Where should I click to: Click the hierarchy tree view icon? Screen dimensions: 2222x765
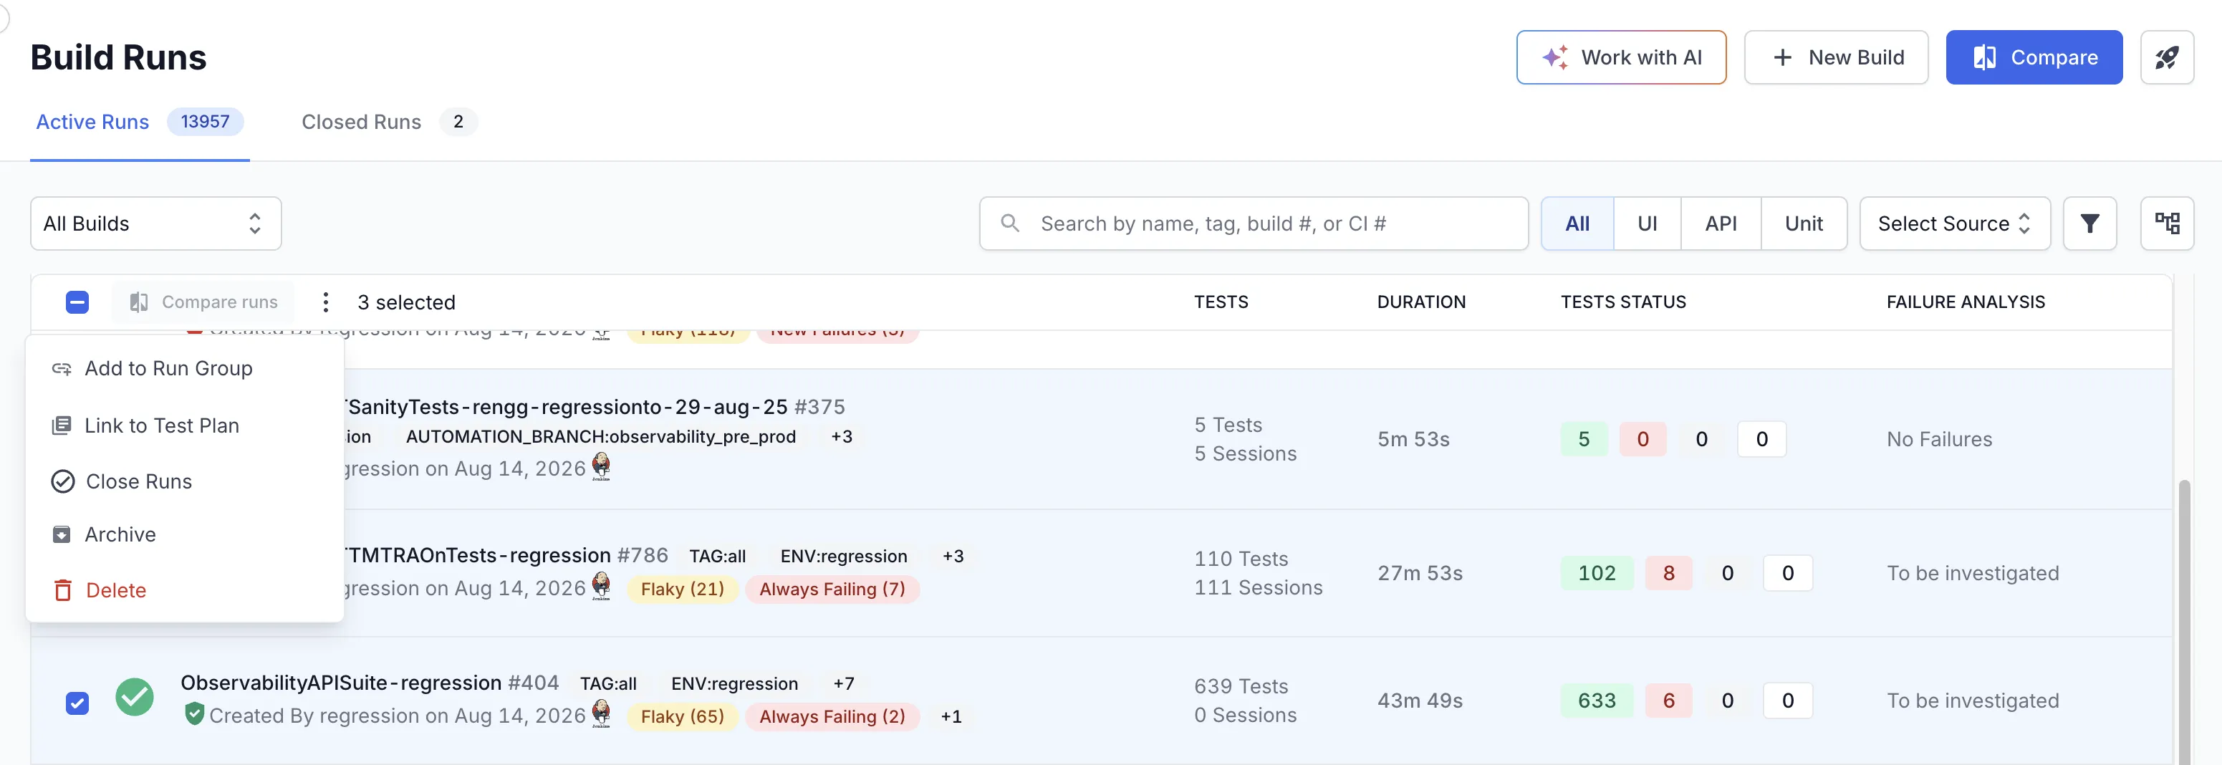pos(2167,223)
